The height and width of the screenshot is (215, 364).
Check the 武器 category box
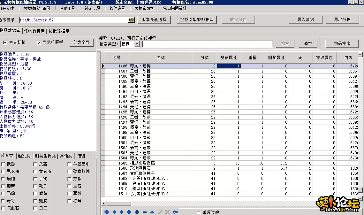3,164
